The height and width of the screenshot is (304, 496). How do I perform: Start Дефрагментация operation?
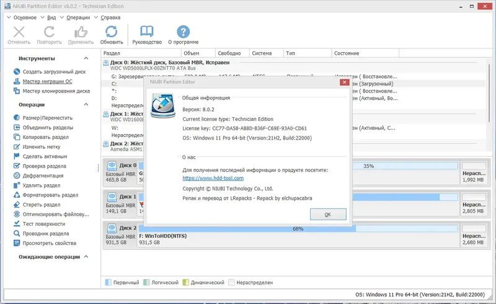pyautogui.click(x=43, y=176)
